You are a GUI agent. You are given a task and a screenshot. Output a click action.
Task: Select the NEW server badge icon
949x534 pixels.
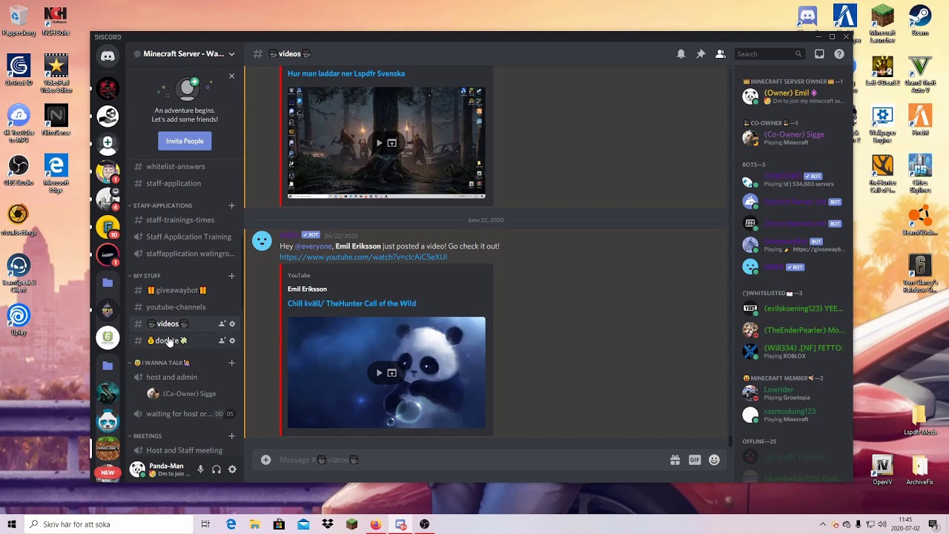108,472
